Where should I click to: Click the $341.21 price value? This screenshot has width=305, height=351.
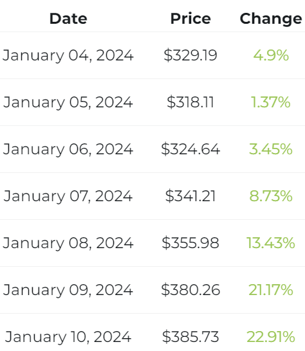tap(190, 196)
